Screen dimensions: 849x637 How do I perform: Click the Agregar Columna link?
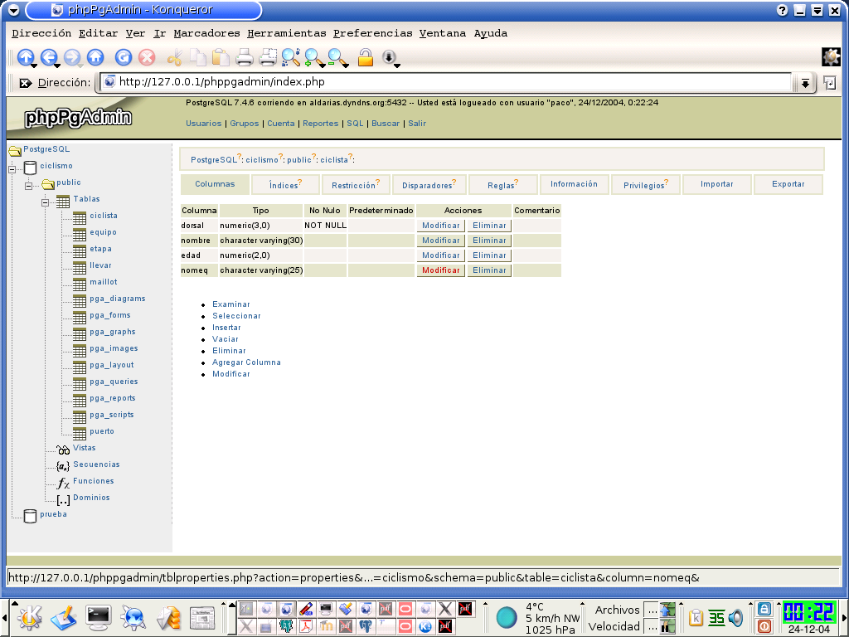[x=246, y=362]
